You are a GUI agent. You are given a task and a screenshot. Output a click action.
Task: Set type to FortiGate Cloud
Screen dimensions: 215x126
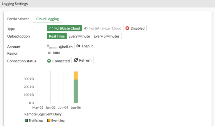65,28
